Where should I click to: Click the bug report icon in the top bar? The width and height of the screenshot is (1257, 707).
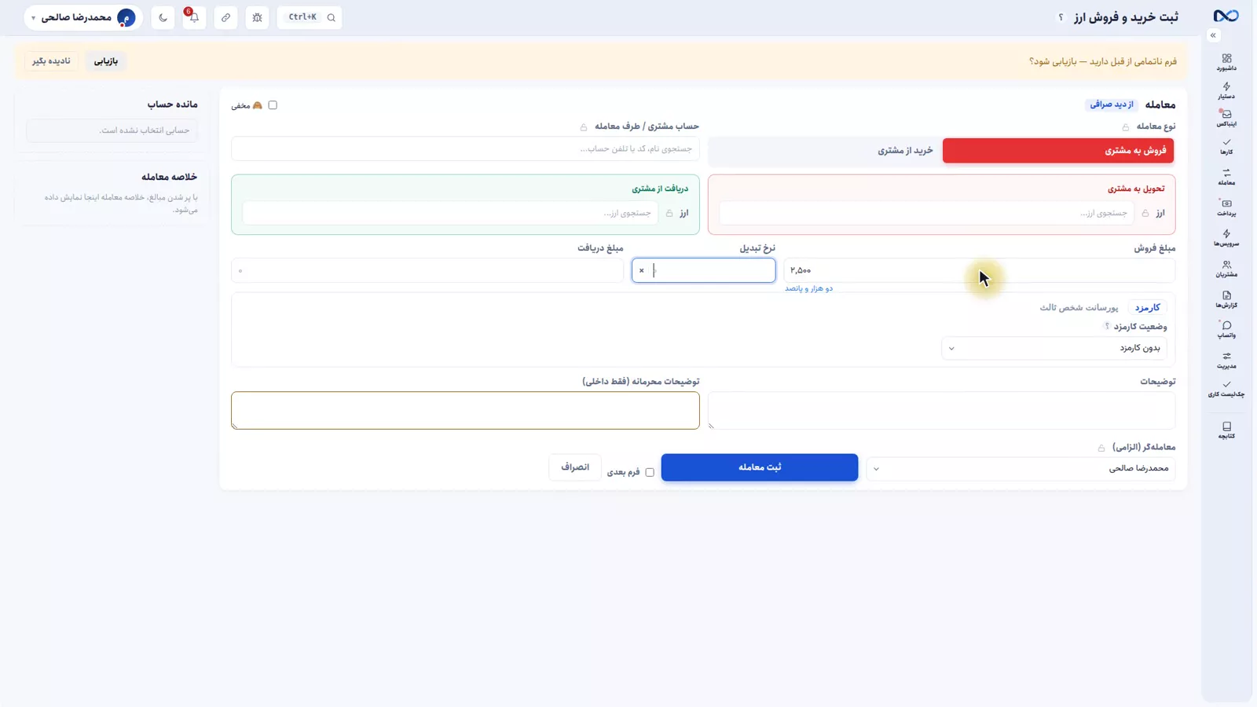[257, 17]
